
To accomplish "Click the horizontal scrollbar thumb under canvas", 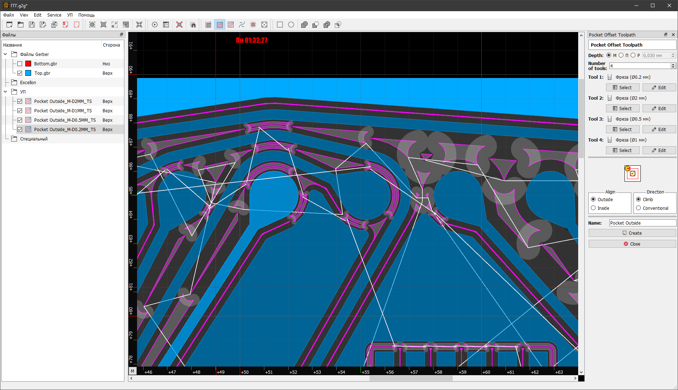I will 411,378.
